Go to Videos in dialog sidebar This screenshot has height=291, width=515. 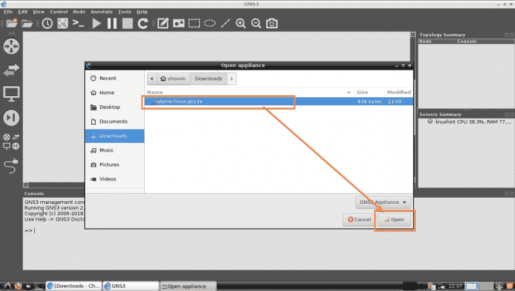pyautogui.click(x=115, y=179)
